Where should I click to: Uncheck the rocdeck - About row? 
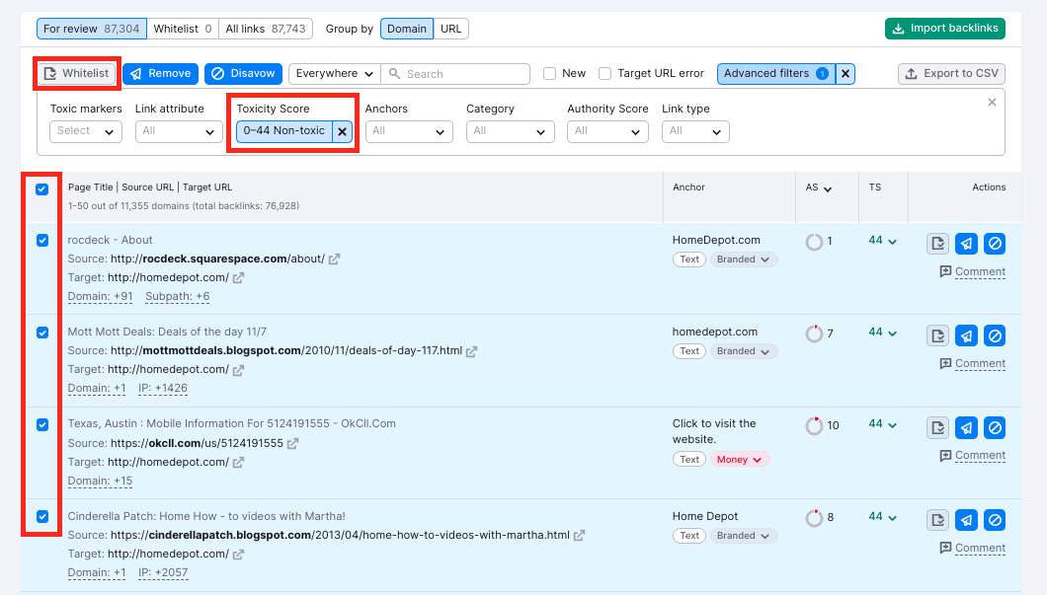click(42, 240)
